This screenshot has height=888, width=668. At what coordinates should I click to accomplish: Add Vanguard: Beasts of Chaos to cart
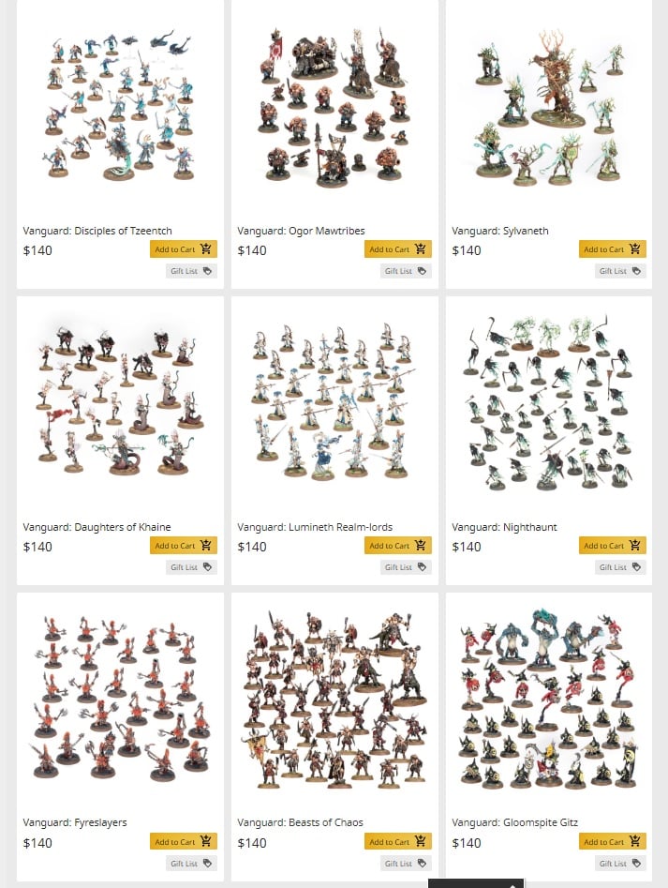(x=397, y=841)
